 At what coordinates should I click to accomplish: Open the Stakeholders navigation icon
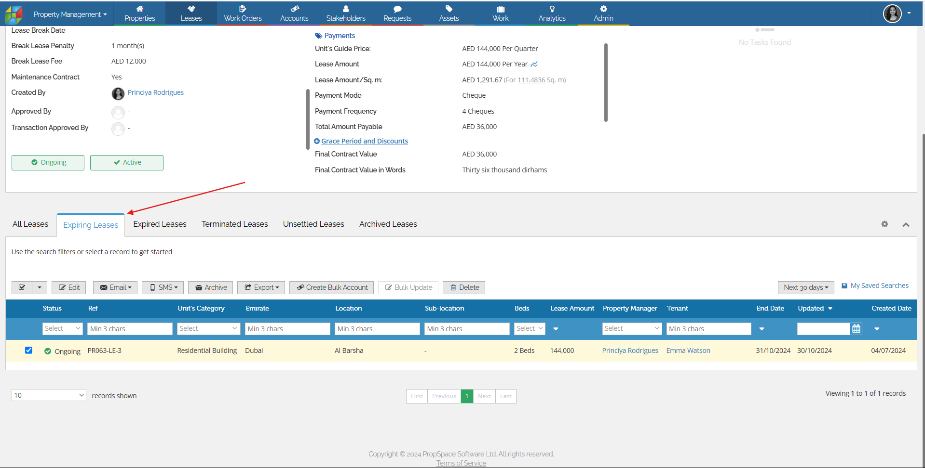(x=345, y=9)
